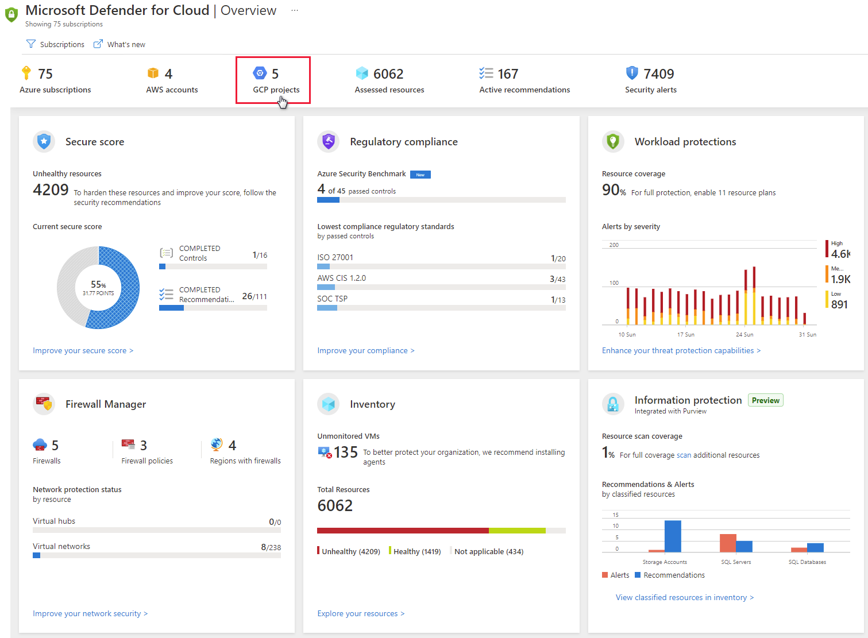Click the Recommendations legend swatch
868x638 pixels.
point(638,575)
